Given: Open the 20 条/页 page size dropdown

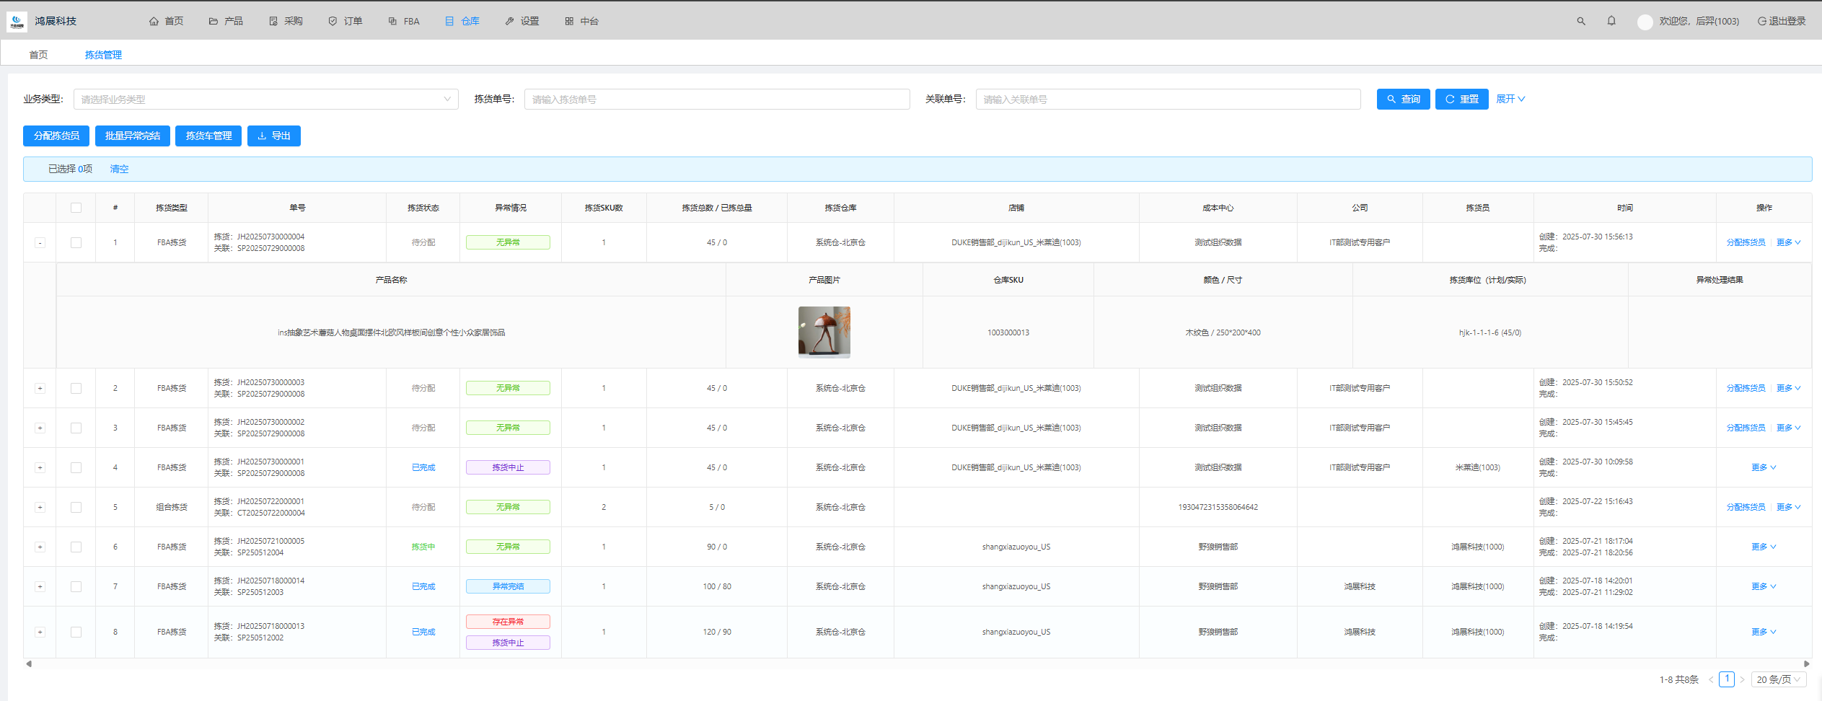Looking at the screenshot, I should [1778, 680].
